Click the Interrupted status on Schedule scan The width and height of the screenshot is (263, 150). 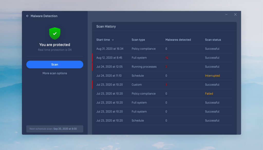pyautogui.click(x=212, y=76)
